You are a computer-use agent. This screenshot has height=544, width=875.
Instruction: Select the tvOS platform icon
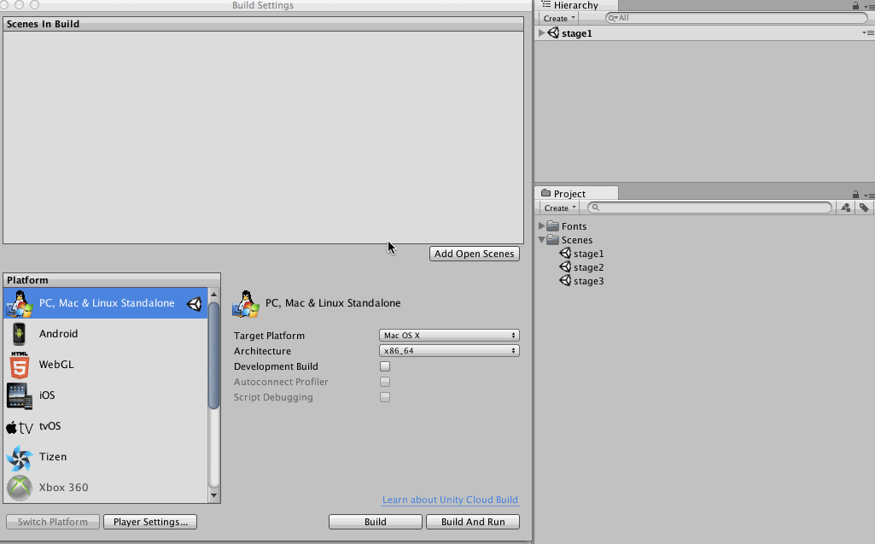pyautogui.click(x=20, y=426)
